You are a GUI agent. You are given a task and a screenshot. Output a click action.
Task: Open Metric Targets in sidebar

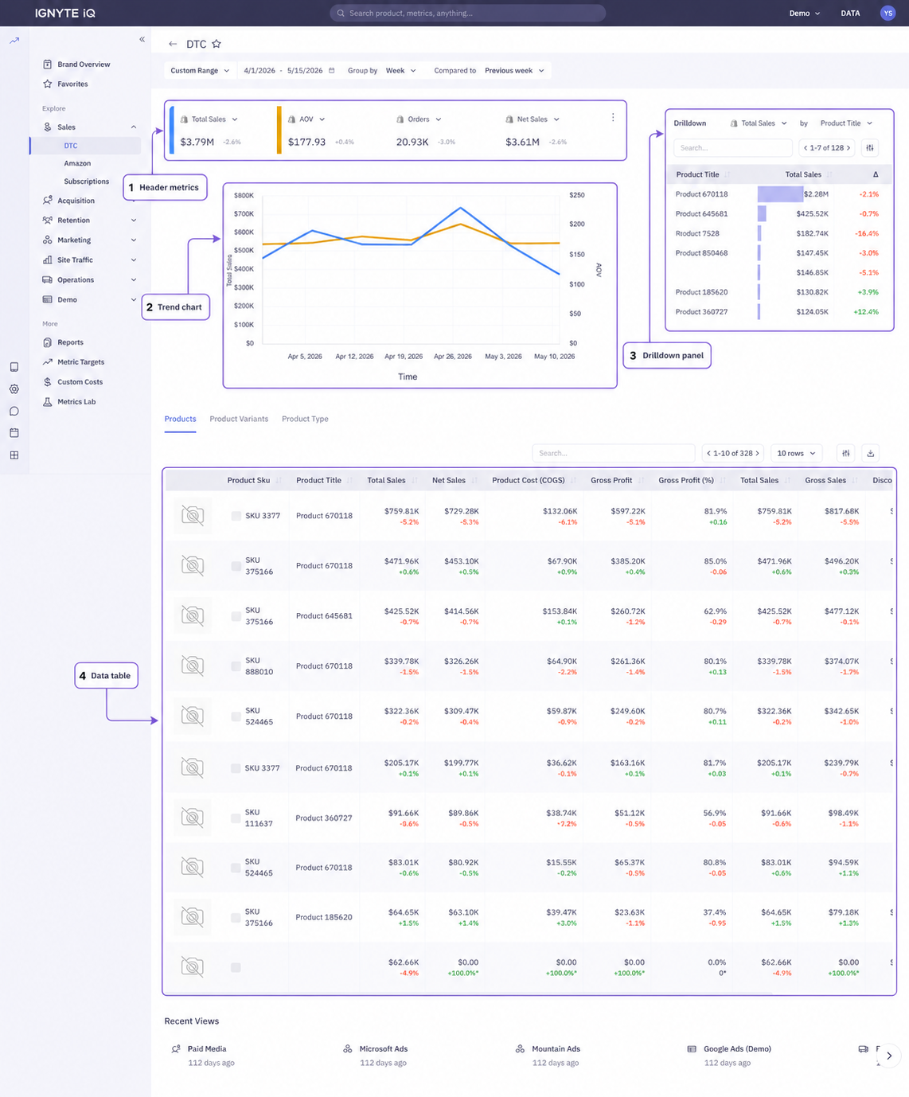pos(80,362)
